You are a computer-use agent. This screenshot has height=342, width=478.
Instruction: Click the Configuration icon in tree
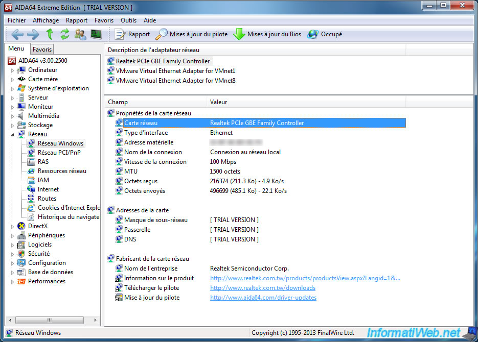(21, 263)
